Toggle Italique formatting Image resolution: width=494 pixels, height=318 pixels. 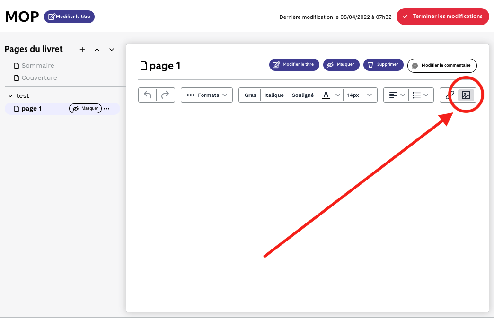(274, 95)
